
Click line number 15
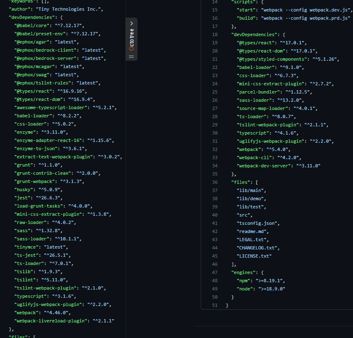215,10
